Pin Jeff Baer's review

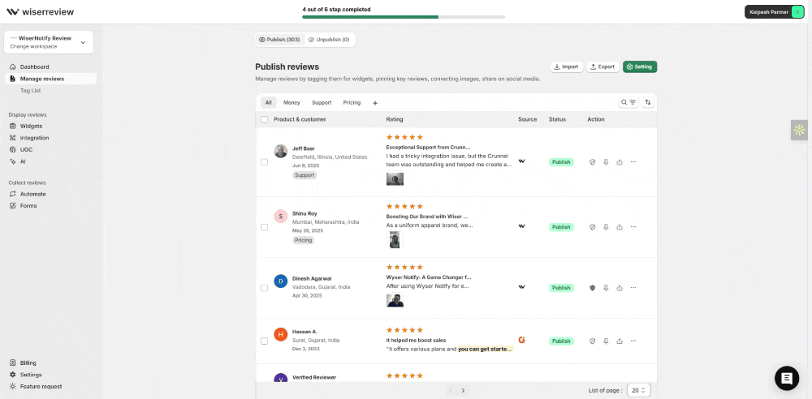tap(606, 161)
